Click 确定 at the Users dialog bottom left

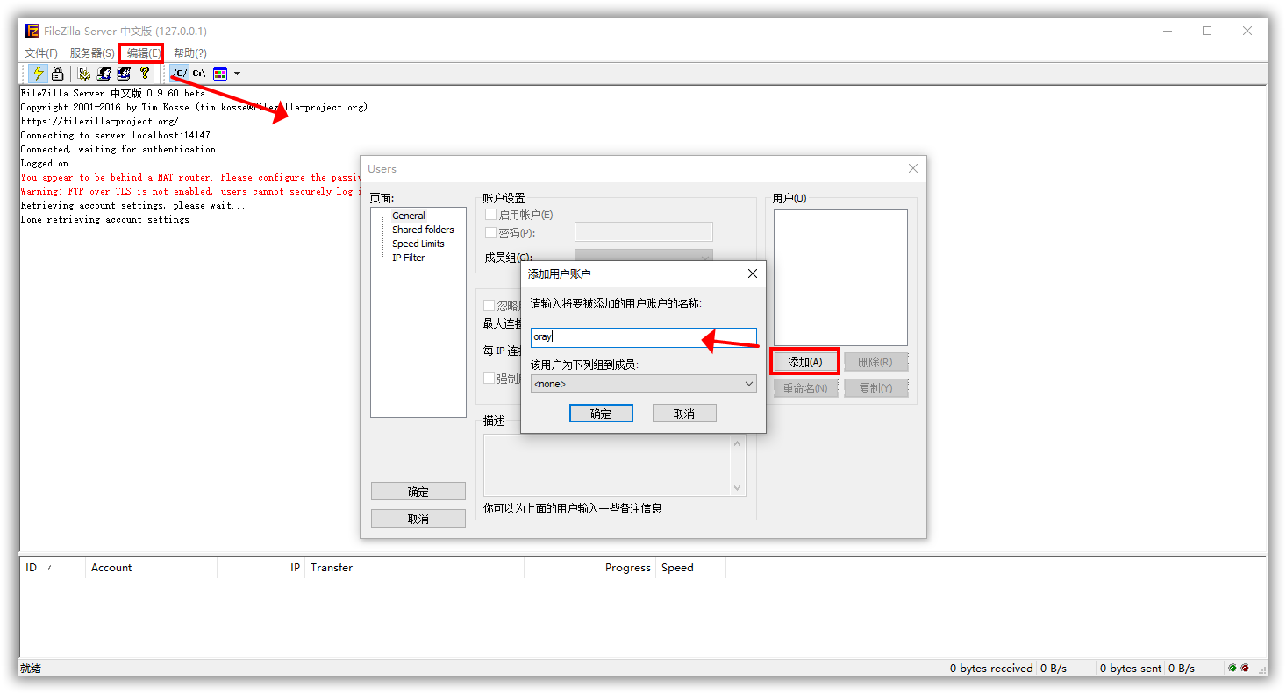[x=418, y=492]
